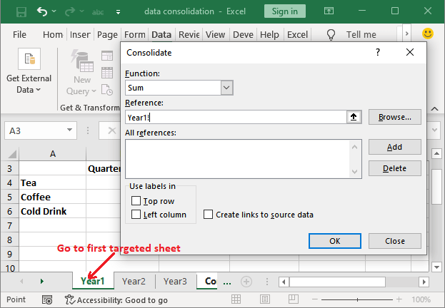Click the zoom slider handle
The width and height of the screenshot is (445, 308).
tap(357, 299)
